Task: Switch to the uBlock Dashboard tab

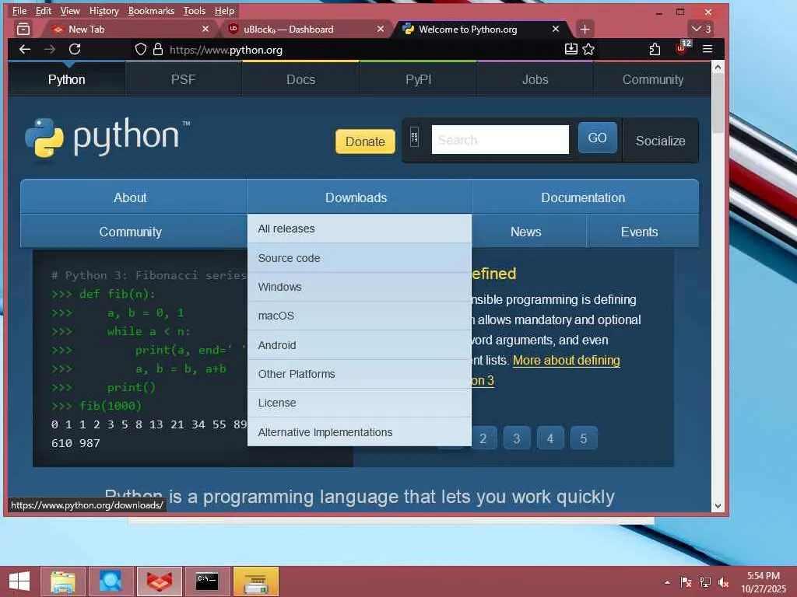Action: click(305, 29)
